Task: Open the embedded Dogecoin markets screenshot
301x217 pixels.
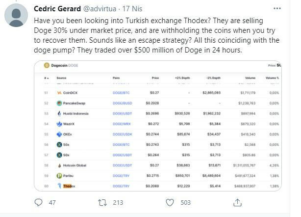Action: click(x=162, y=126)
